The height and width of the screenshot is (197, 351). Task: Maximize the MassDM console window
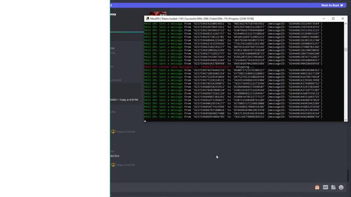tap(333, 19)
